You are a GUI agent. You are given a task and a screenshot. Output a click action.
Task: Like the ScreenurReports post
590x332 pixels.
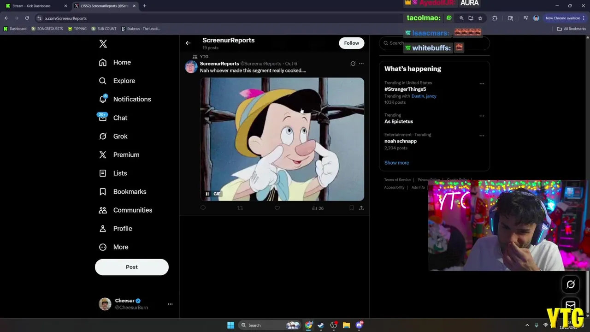tap(277, 208)
